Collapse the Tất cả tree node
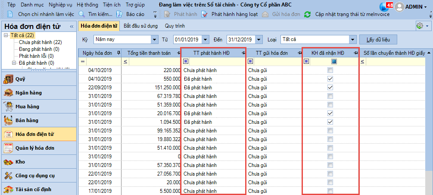Screen dimensions: 433x195 [x=6, y=35]
